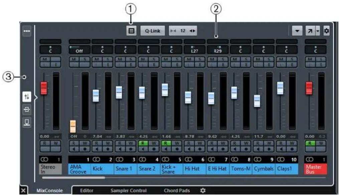339x195 pixels.
Task: Click the red Master Bus fader handle
Action: (x=309, y=88)
